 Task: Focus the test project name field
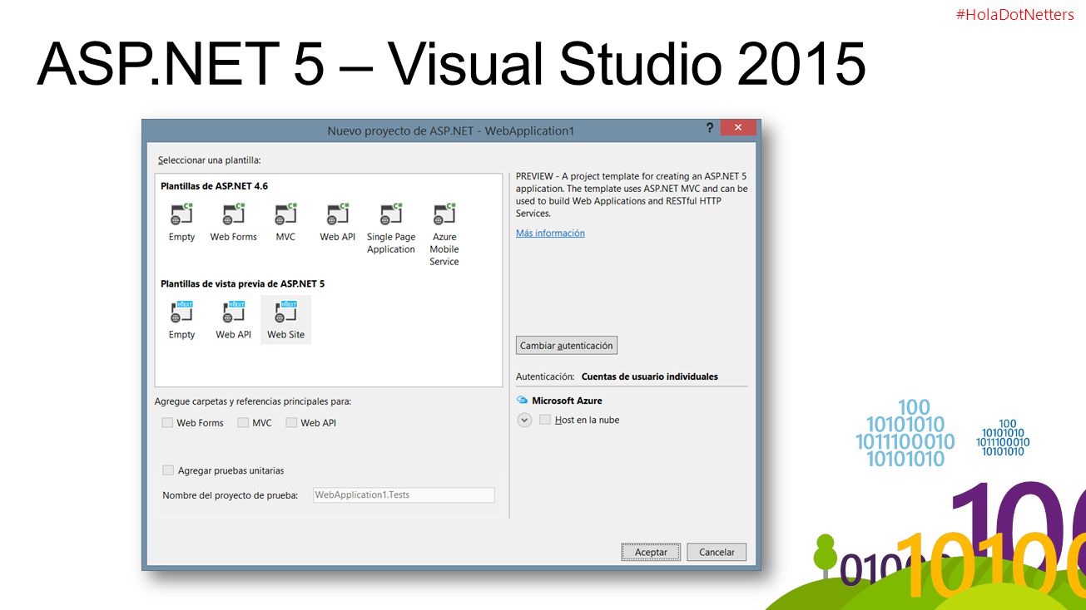click(x=404, y=495)
